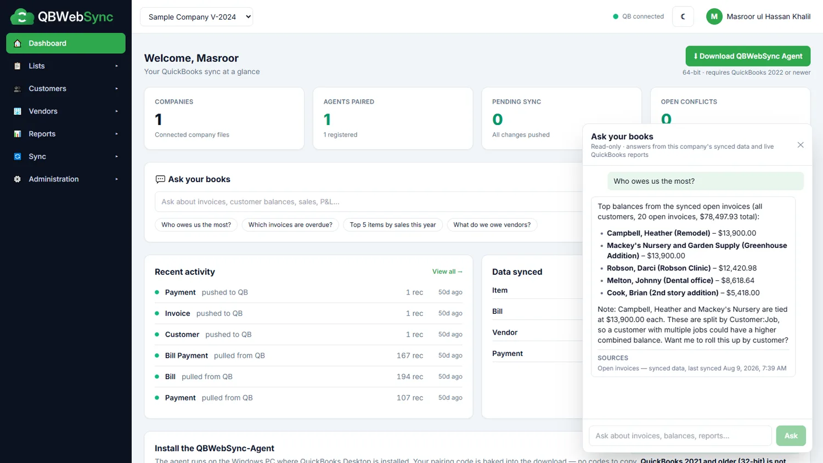This screenshot has width=823, height=463.
Task: Click the QBWebSync cloud logo icon
Action: (22, 16)
